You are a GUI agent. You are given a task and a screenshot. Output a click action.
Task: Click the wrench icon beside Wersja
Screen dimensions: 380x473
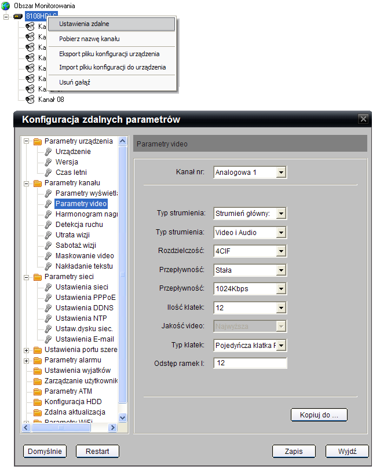48,162
